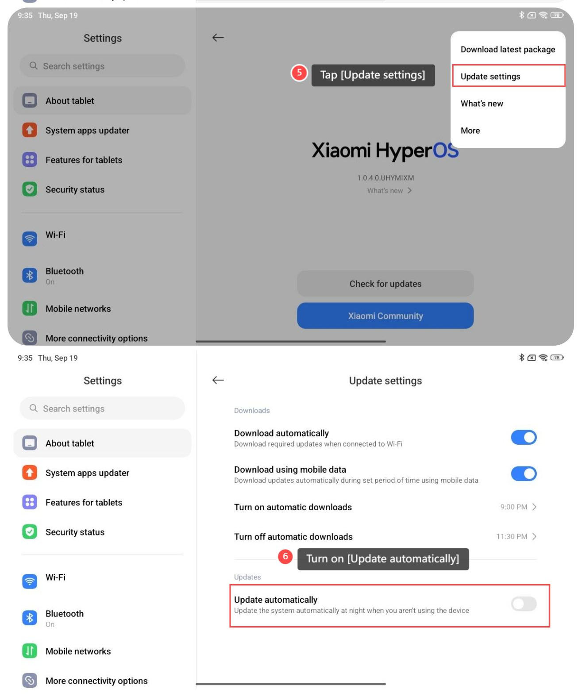This screenshot has width=582, height=697.
Task: Go back using arrow beside Update settings title
Action: (218, 380)
